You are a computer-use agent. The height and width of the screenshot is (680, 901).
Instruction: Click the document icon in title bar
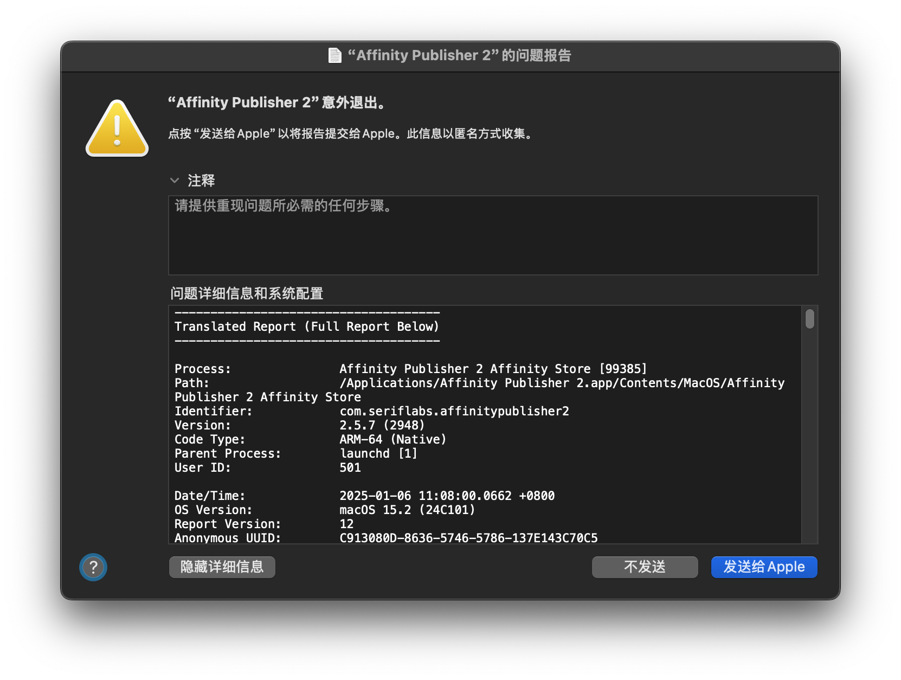point(335,55)
